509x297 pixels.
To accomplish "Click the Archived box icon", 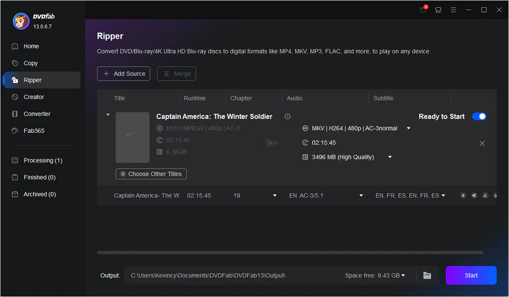I will 15,194.
